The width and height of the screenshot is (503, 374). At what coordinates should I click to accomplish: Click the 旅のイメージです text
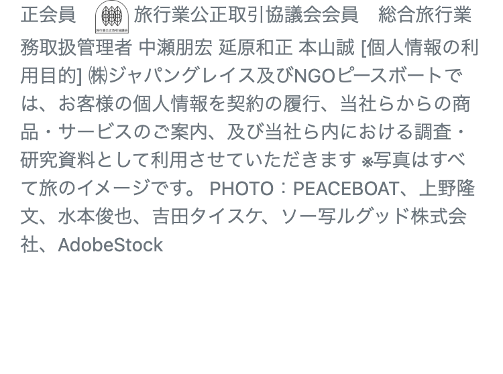[117, 188]
